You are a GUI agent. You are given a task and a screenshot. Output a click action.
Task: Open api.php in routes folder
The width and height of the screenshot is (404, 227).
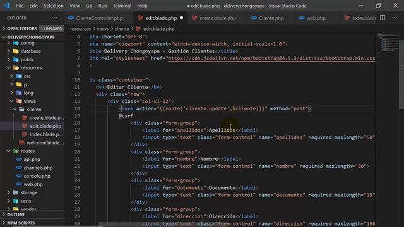point(32,160)
